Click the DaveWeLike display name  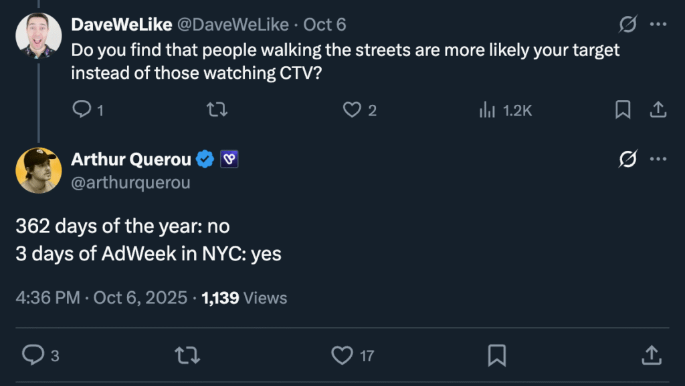point(120,25)
